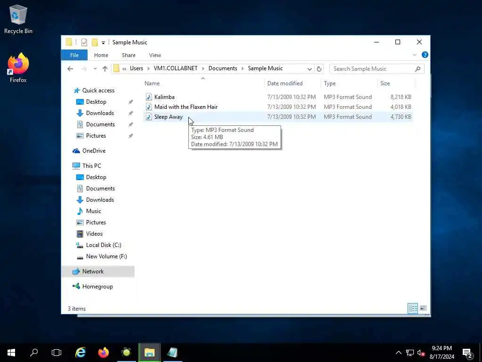
Task: Launch Firefox from the desktop shortcut
Action: coord(18,68)
